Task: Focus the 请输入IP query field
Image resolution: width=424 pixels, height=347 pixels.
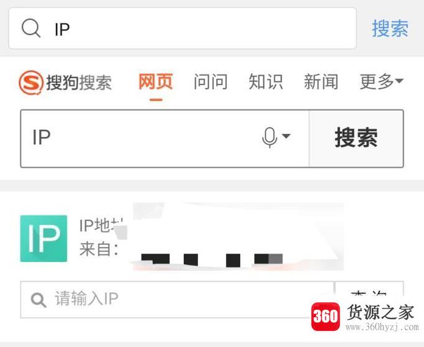Action: pyautogui.click(x=177, y=299)
